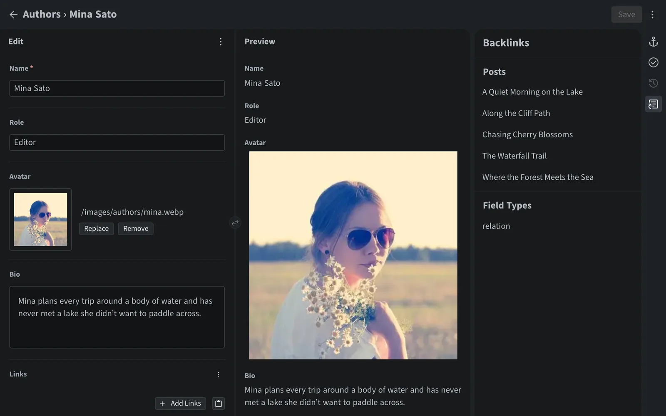Open the anchor icon in the right sidebar
Screen dimensions: 666x416
pos(654,42)
